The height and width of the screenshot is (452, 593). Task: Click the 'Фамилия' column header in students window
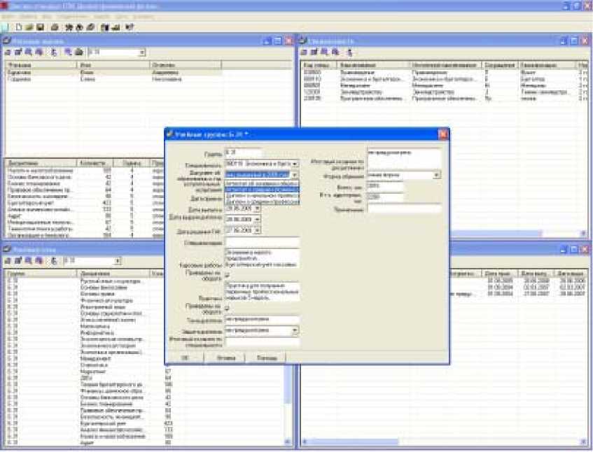click(41, 65)
